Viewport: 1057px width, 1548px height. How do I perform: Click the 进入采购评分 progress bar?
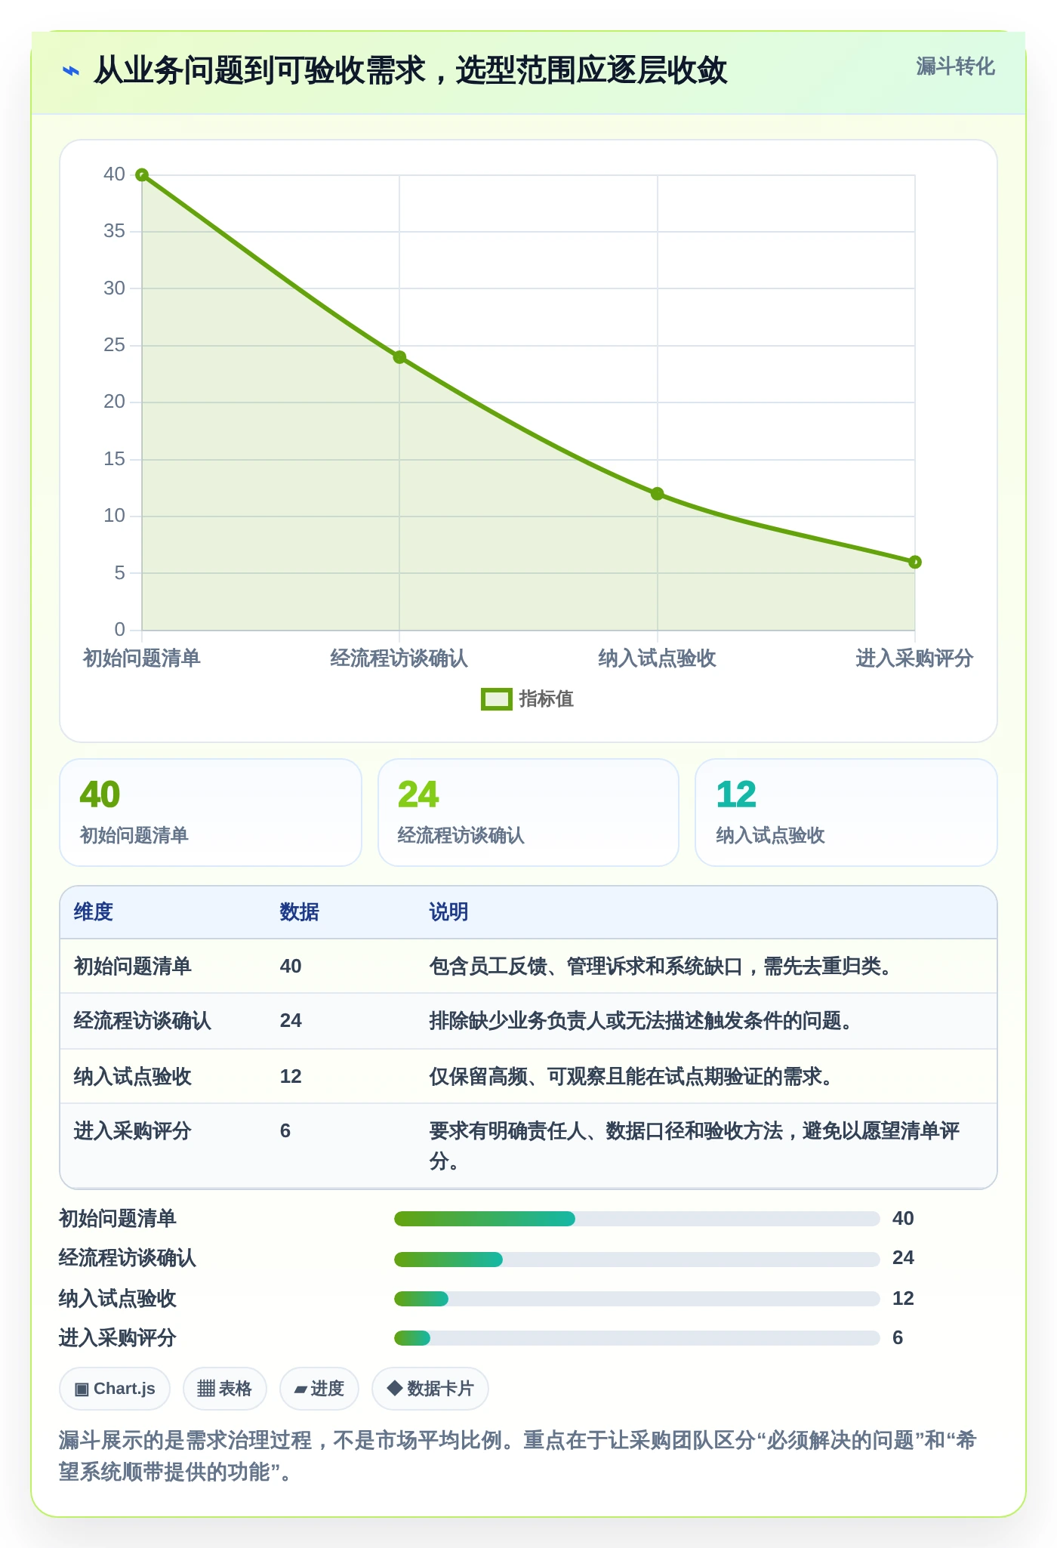[637, 1338]
